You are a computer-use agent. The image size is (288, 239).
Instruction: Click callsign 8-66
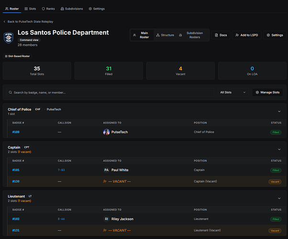(x=61, y=219)
